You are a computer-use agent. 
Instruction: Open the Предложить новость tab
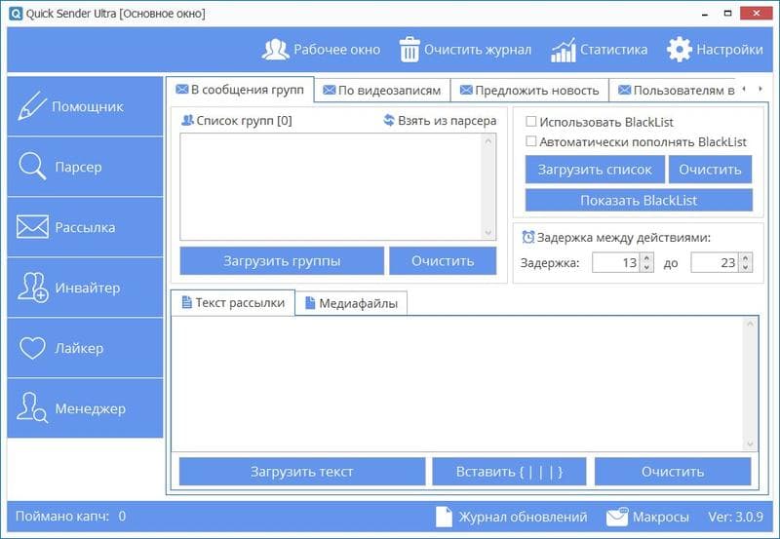[529, 91]
